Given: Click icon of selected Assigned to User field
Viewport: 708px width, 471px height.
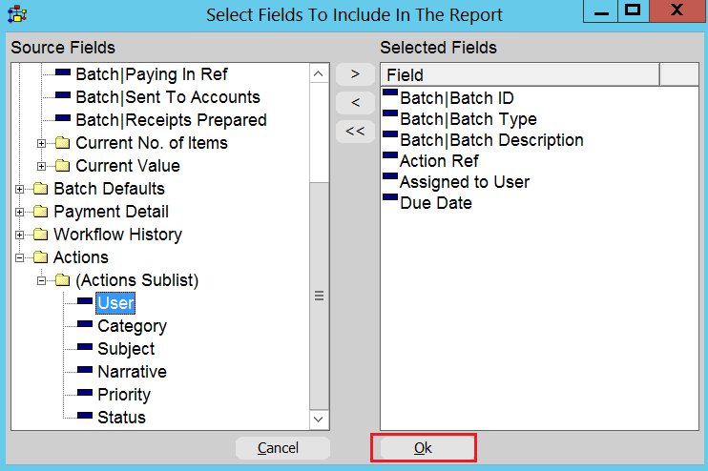Looking at the screenshot, I should [x=390, y=176].
